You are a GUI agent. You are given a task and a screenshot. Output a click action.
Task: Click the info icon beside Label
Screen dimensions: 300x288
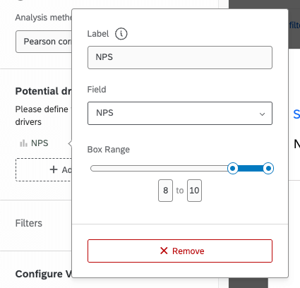(121, 34)
